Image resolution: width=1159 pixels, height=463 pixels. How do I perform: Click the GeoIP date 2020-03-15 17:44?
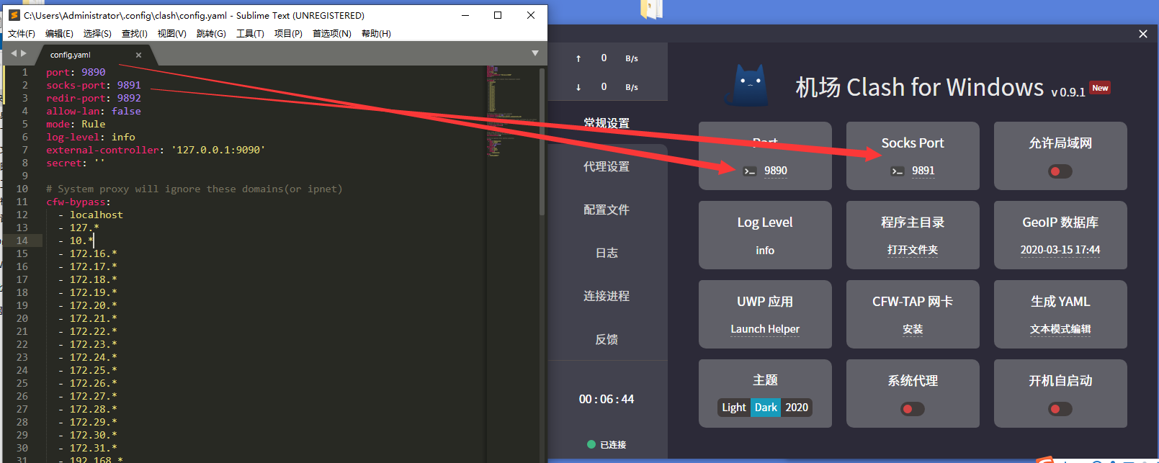[1060, 250]
